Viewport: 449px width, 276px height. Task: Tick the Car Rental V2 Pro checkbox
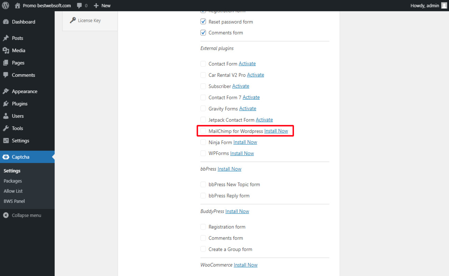point(203,75)
